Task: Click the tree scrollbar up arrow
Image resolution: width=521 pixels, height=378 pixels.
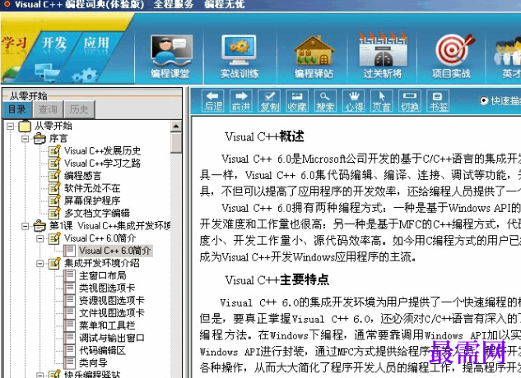Action: 176,126
